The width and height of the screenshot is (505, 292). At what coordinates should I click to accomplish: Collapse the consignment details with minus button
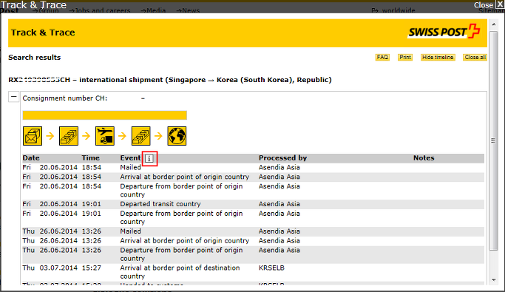click(13, 97)
